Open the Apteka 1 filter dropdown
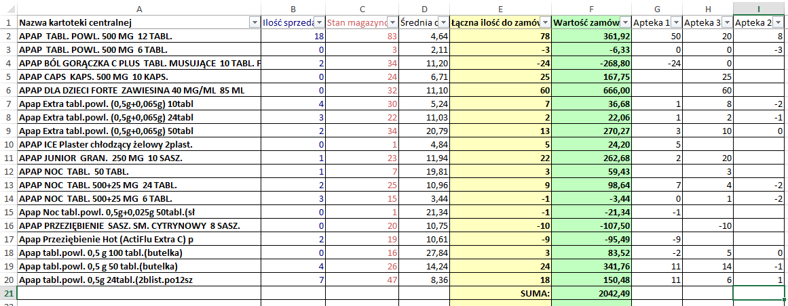This screenshot has width=788, height=306. [x=675, y=23]
